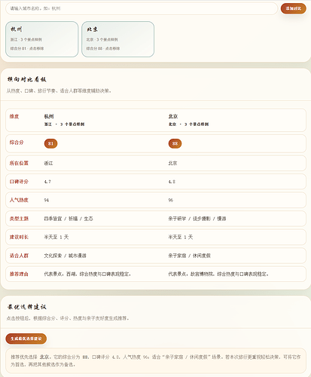Image resolution: width=311 pixels, height=377 pixels.
Task: Click 半天至 1 天 in 北京 column
Action: pos(181,237)
